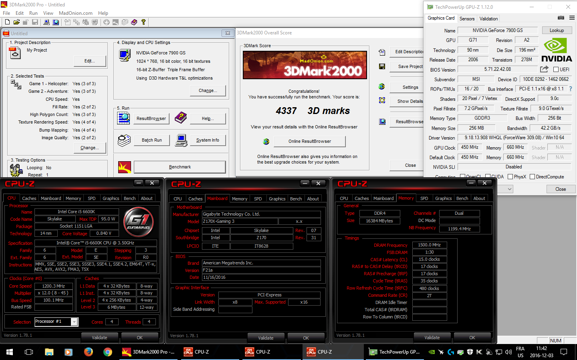Click the NVIDIA tray icon
Image resolution: width=577 pixels, height=360 pixels.
432,352
